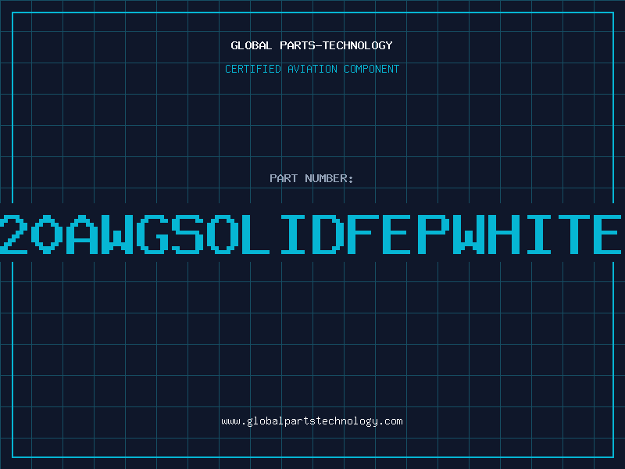
Task: Open the www.globalpartstechnology.com link
Action: pos(312,421)
